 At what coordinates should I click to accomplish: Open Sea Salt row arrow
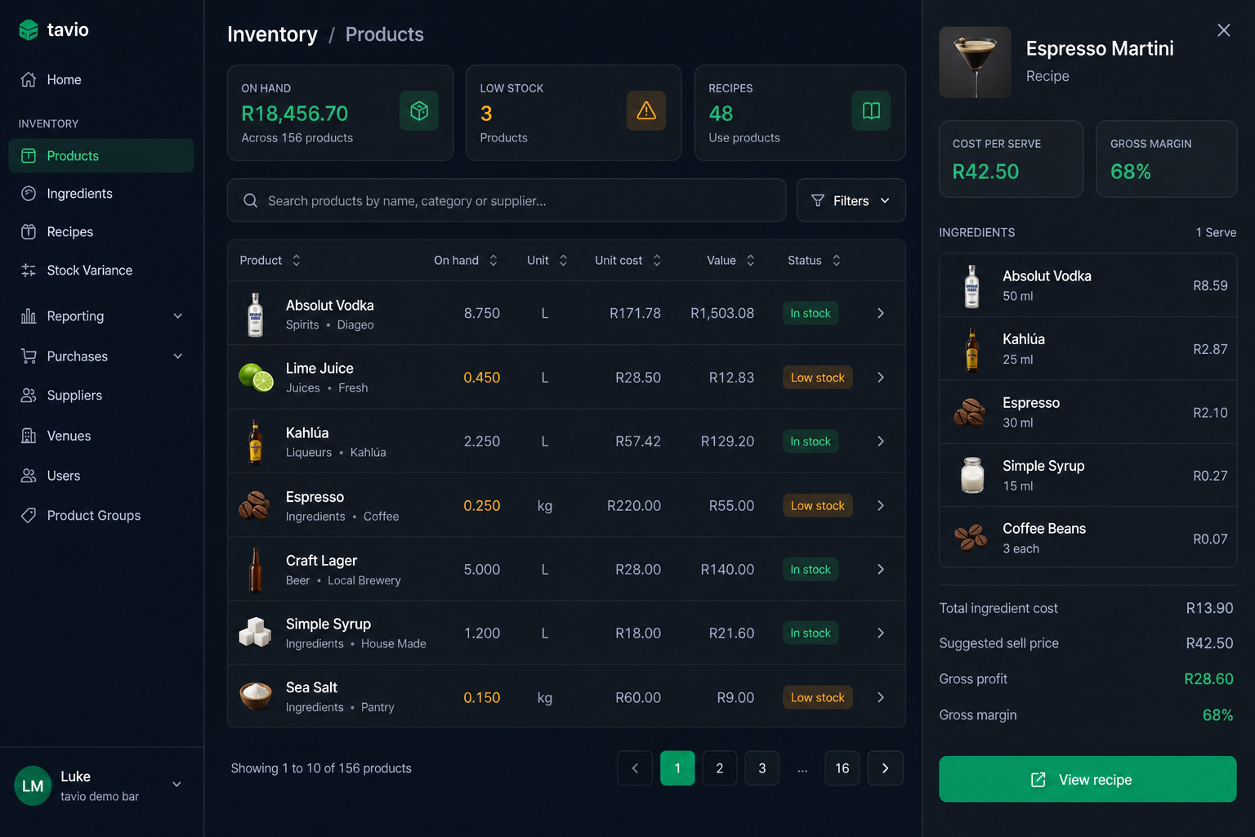(x=881, y=697)
